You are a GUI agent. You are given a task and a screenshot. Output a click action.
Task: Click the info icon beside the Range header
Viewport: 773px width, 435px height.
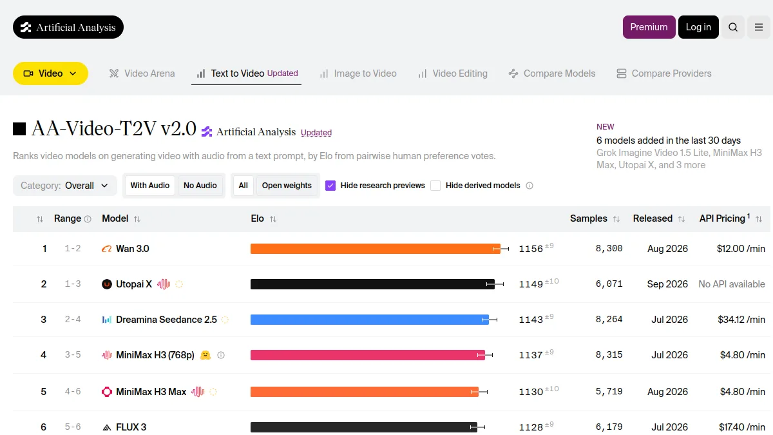(x=88, y=219)
